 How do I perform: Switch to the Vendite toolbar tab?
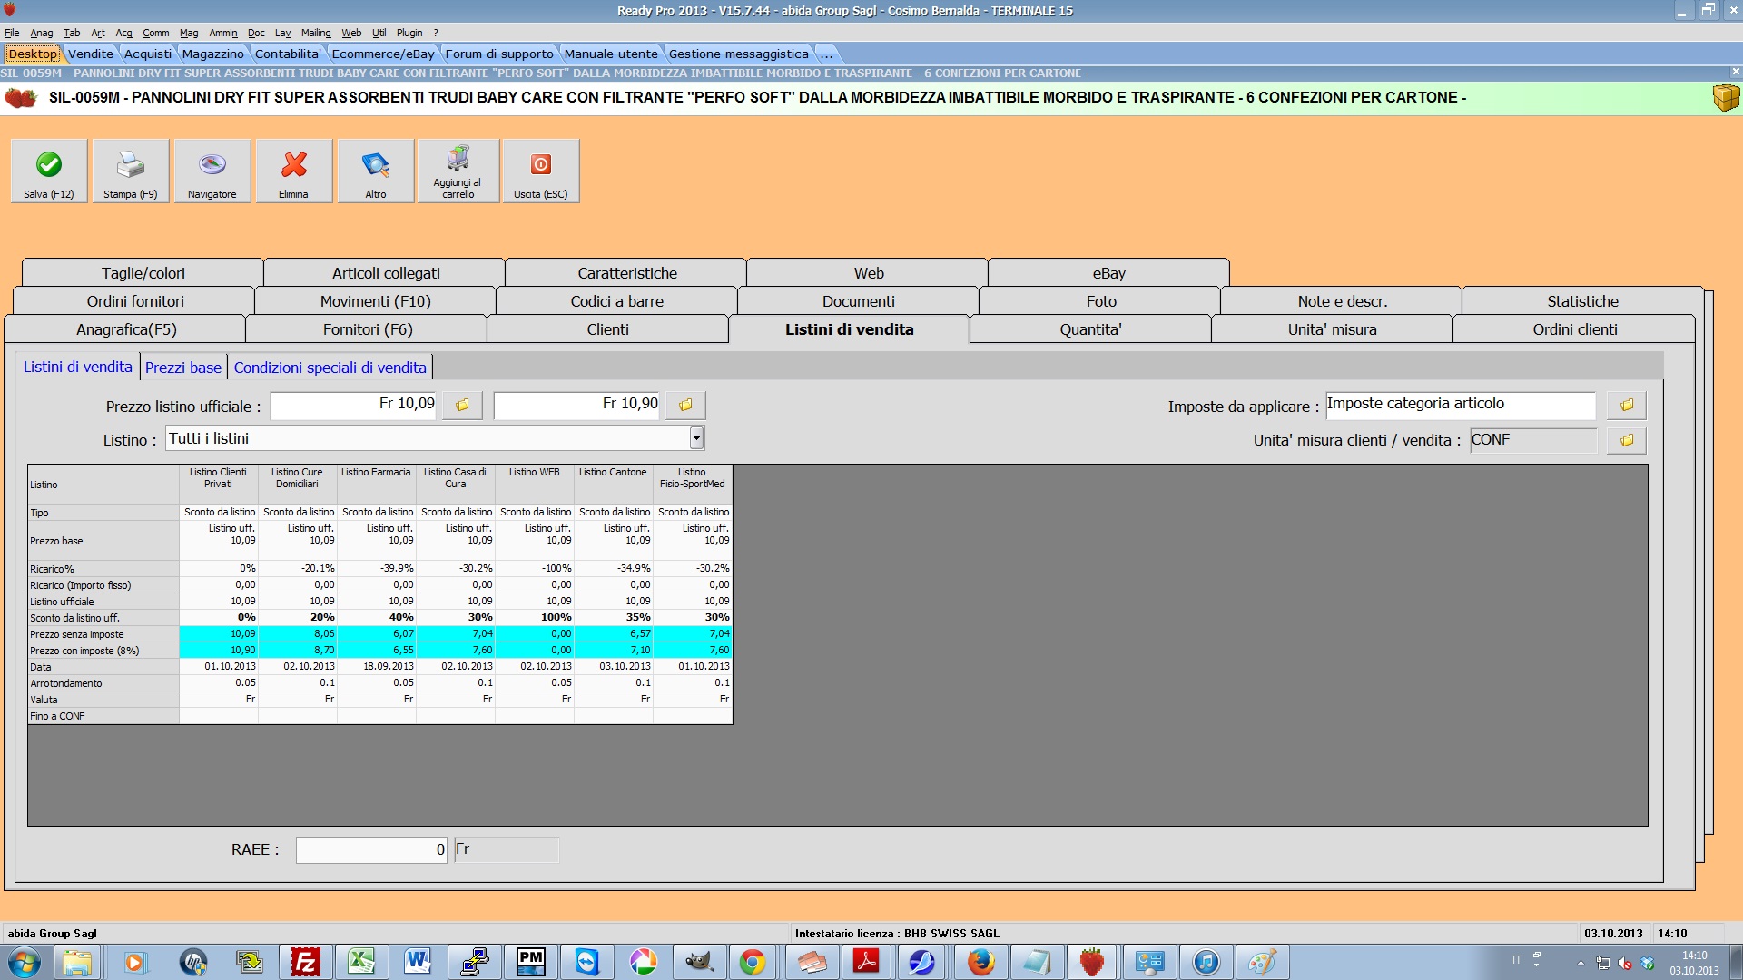(91, 54)
